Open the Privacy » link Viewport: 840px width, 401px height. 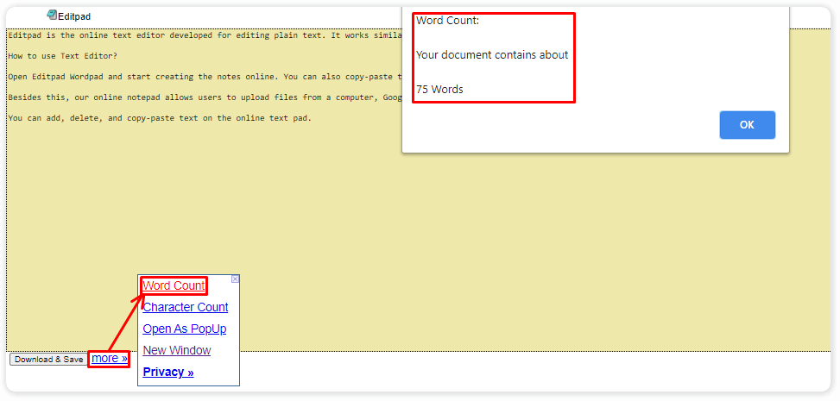point(168,372)
